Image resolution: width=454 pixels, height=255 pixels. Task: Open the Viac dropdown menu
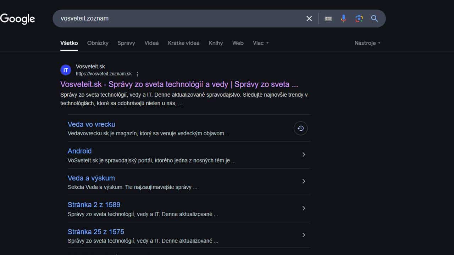[x=261, y=43]
